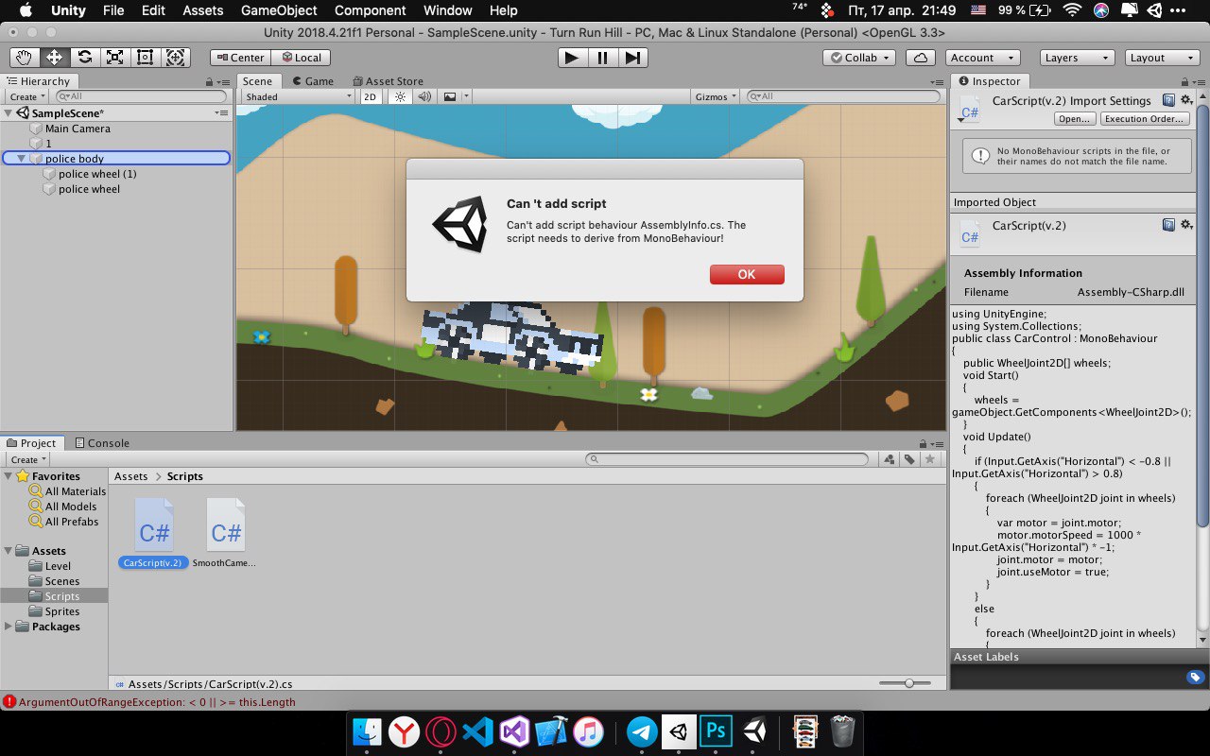Select the combined Transform tool
Screen dimensions: 1210x756
coord(175,58)
